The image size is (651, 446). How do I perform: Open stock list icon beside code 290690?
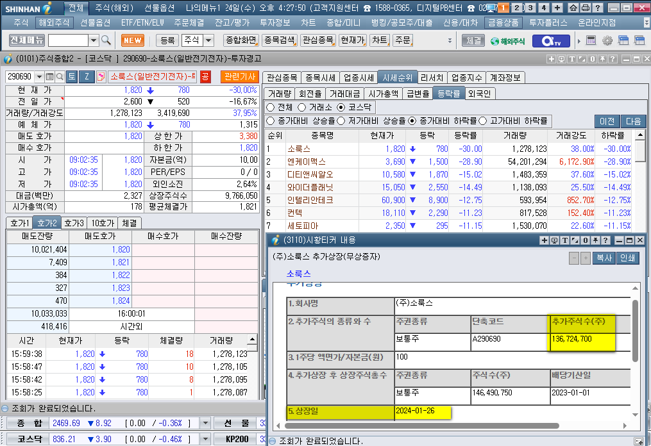click(x=49, y=77)
